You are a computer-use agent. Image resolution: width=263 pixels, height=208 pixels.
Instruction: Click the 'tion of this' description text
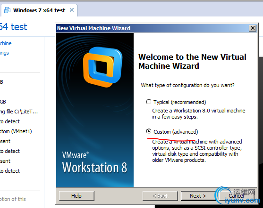(13, 199)
